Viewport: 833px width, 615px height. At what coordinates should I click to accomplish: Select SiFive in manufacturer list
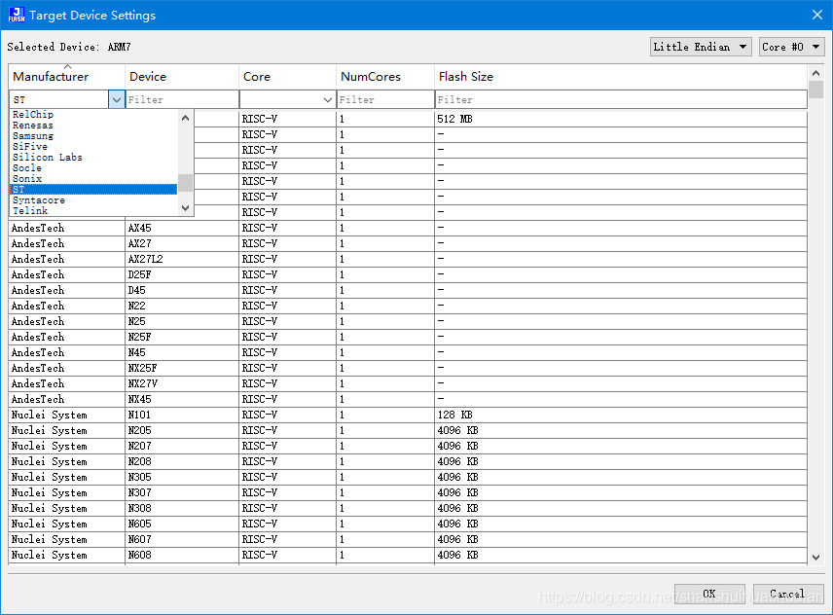pyautogui.click(x=93, y=147)
